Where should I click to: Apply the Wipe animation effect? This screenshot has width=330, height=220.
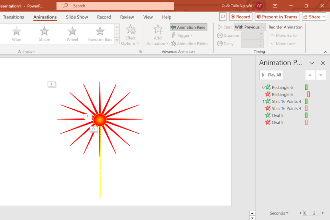pos(16,34)
